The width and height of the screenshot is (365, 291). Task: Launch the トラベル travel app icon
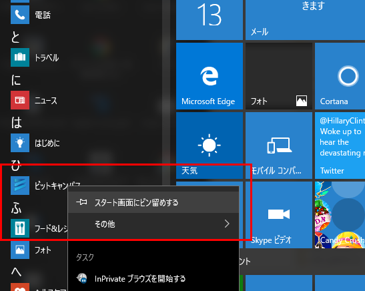click(20, 57)
